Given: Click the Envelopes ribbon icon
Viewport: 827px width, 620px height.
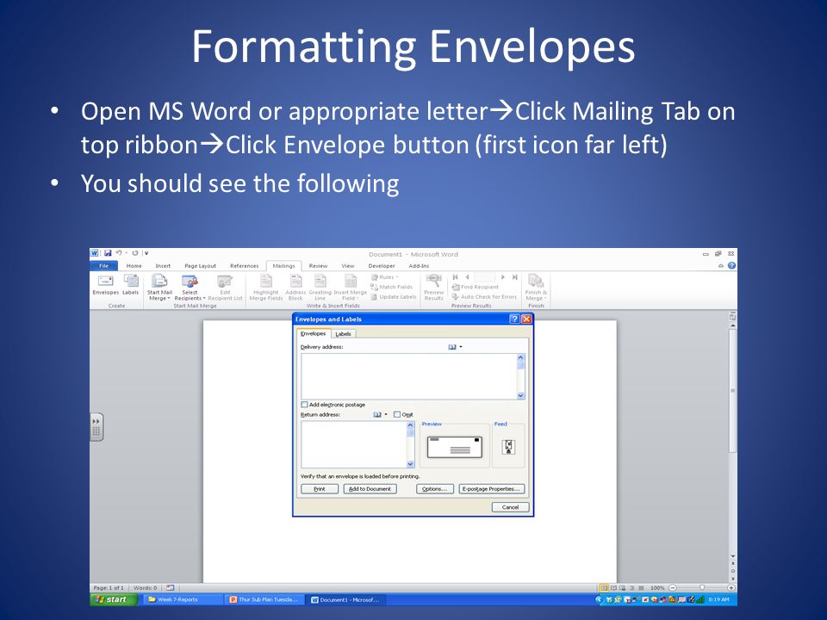Looking at the screenshot, I should pyautogui.click(x=105, y=285).
